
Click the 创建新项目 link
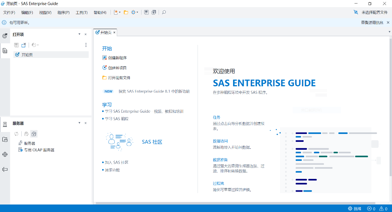(x=117, y=68)
